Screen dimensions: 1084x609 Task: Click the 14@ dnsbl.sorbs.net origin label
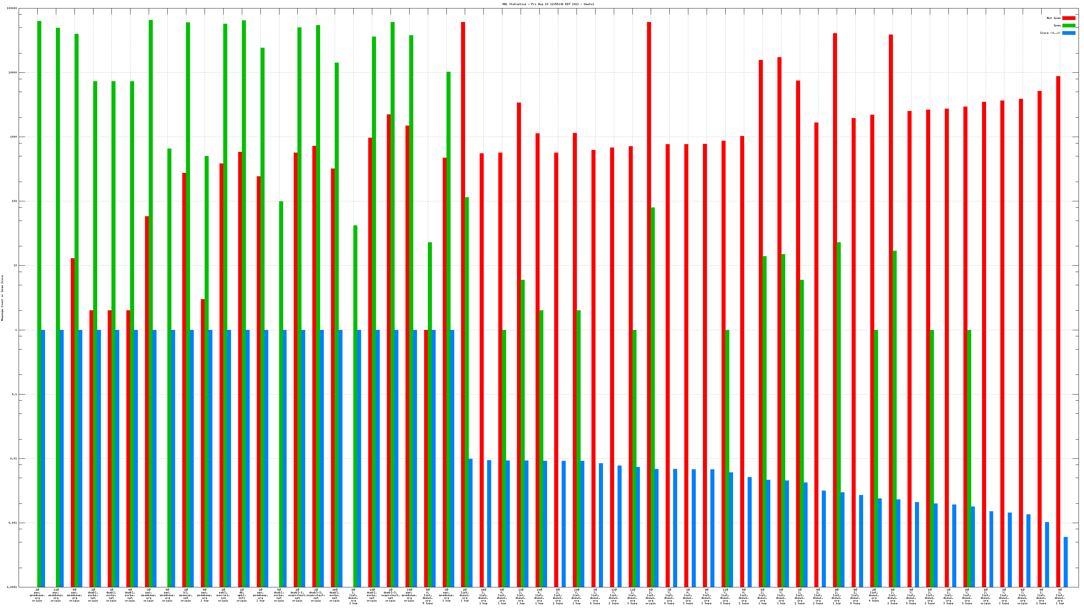[x=335, y=595]
